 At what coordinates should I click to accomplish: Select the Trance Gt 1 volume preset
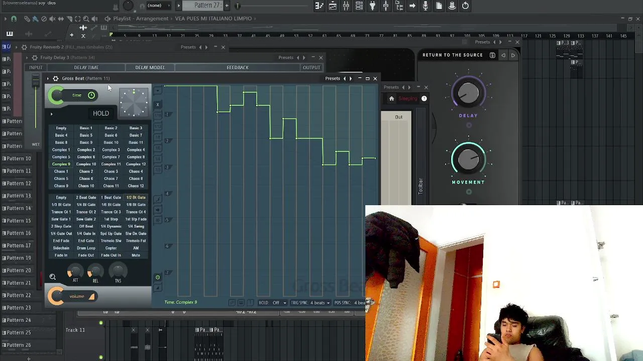click(61, 212)
